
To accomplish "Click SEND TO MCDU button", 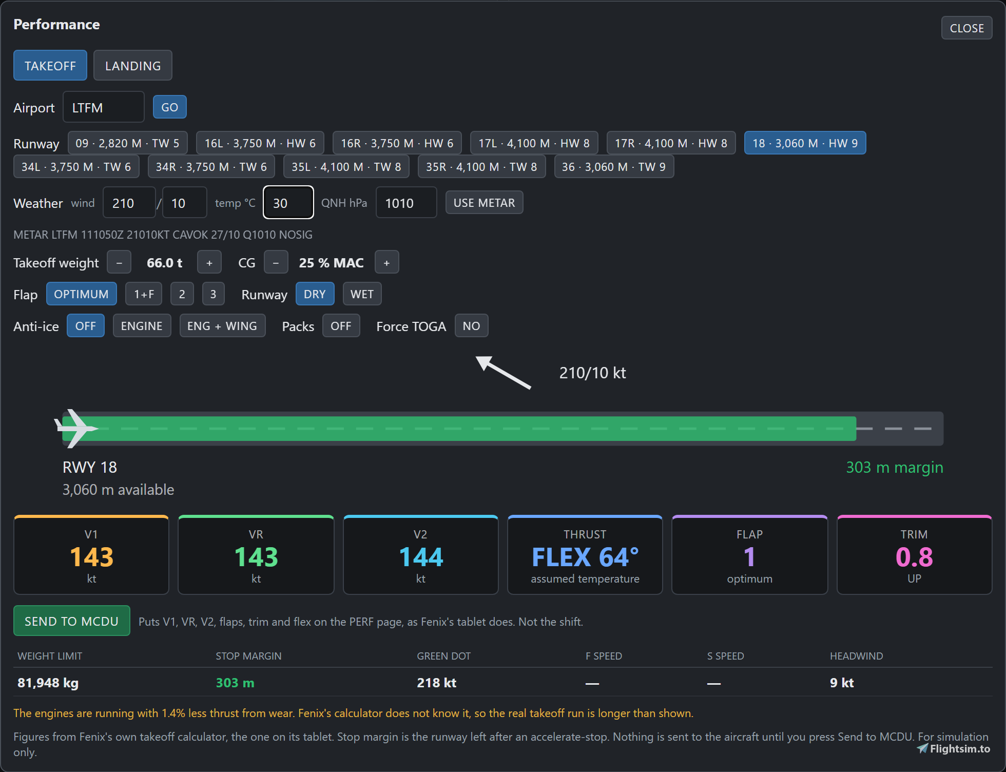I will (72, 621).
